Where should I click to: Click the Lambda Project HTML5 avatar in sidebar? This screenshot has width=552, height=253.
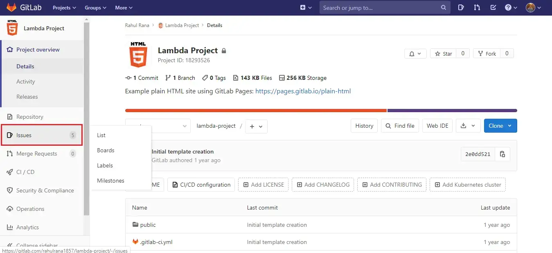[12, 28]
